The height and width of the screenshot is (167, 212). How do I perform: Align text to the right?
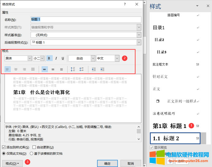pos(24,69)
